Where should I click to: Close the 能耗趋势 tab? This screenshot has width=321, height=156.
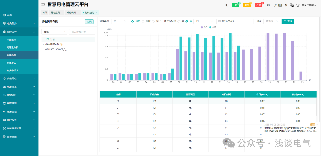(96, 13)
